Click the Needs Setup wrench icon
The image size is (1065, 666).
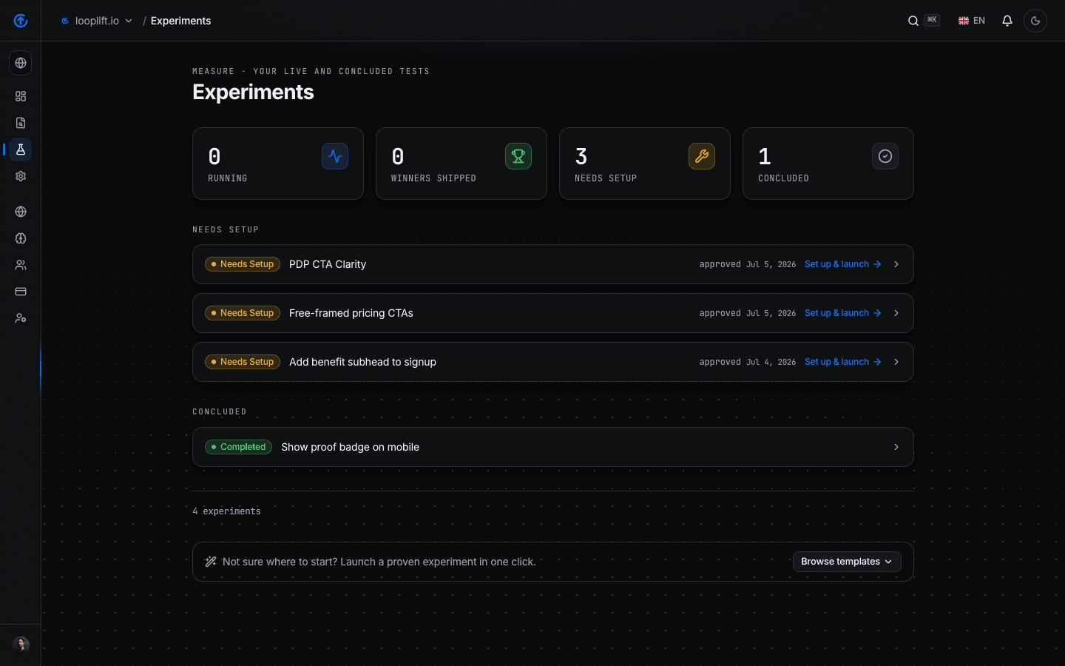pyautogui.click(x=702, y=156)
